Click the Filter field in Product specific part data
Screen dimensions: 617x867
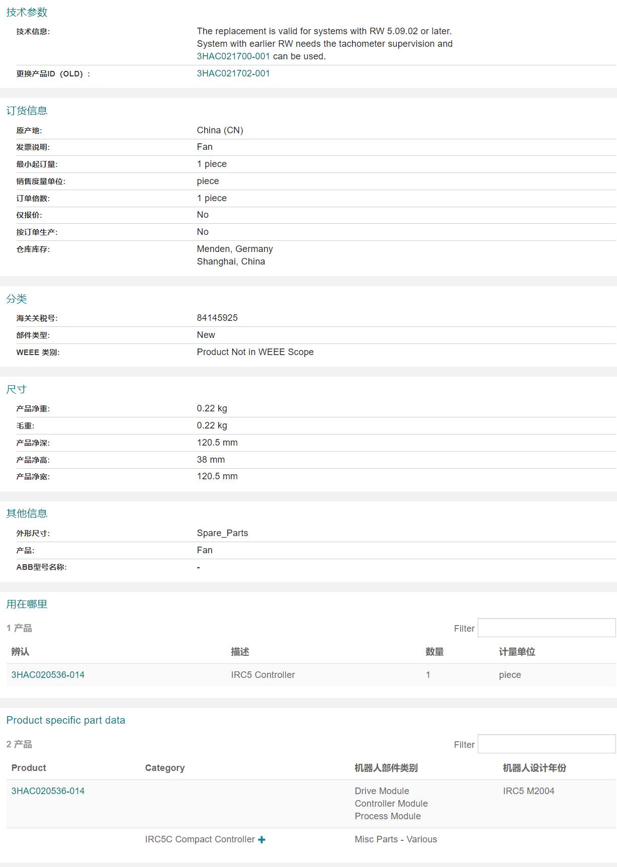click(x=546, y=744)
